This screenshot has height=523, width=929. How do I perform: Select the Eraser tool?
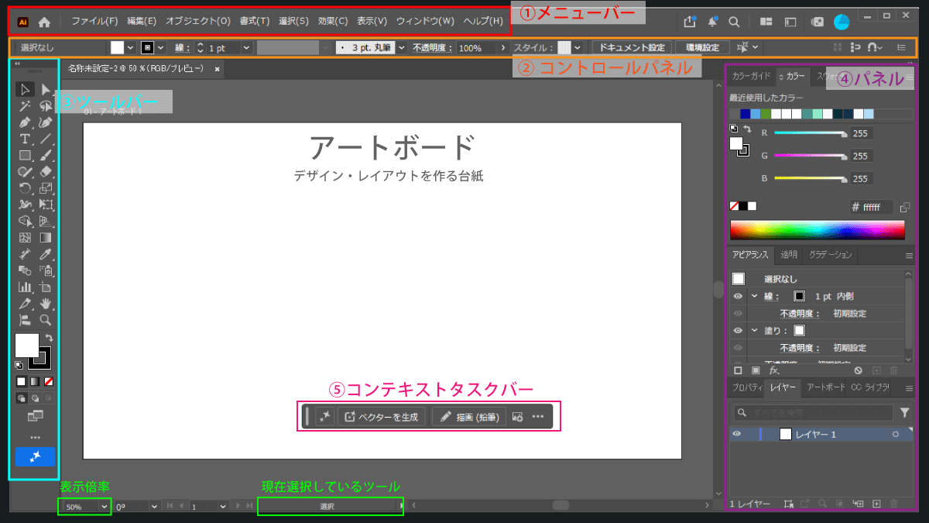click(46, 171)
